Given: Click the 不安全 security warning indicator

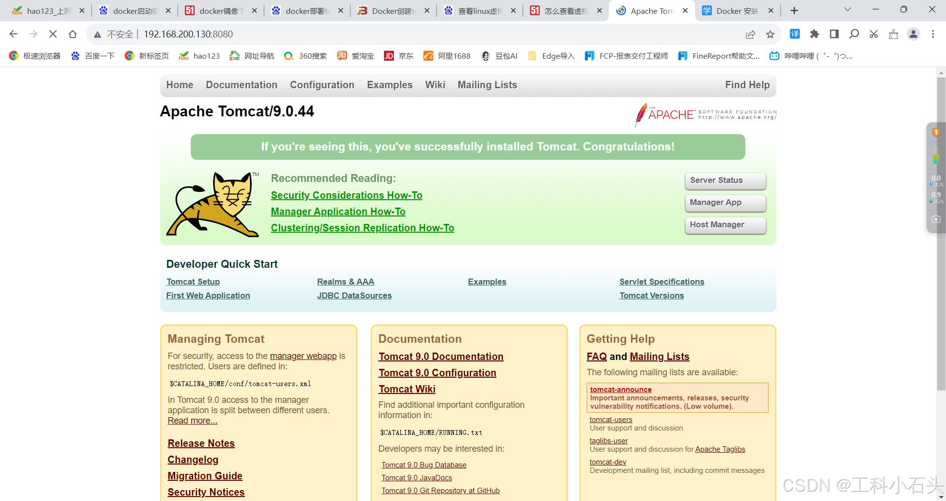Looking at the screenshot, I should (x=114, y=34).
